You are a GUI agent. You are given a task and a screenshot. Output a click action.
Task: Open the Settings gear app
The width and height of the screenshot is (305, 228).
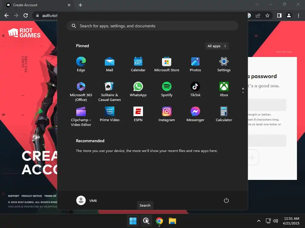224,64
